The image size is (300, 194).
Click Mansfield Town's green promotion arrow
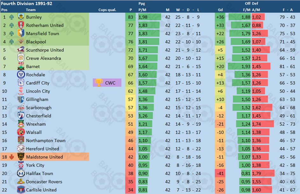point(12,34)
